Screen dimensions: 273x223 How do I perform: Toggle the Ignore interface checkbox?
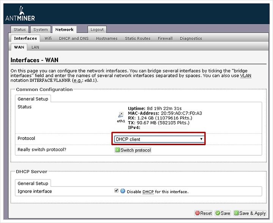[116, 190]
